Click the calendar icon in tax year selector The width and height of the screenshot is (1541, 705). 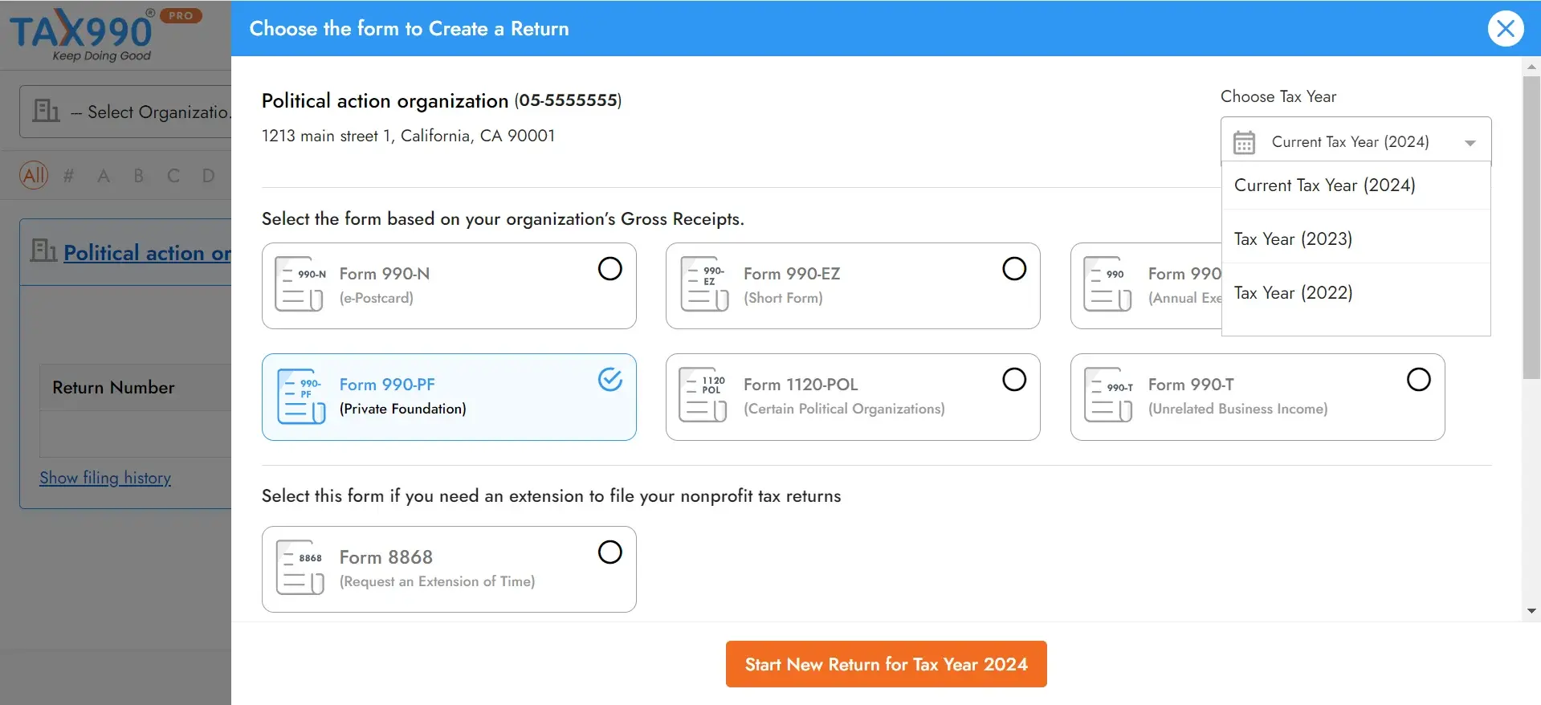[x=1244, y=142]
